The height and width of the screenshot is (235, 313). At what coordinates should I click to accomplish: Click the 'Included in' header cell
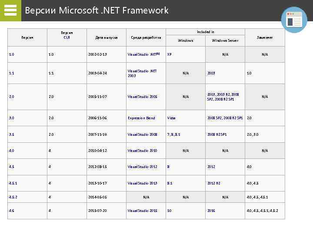coord(205,32)
